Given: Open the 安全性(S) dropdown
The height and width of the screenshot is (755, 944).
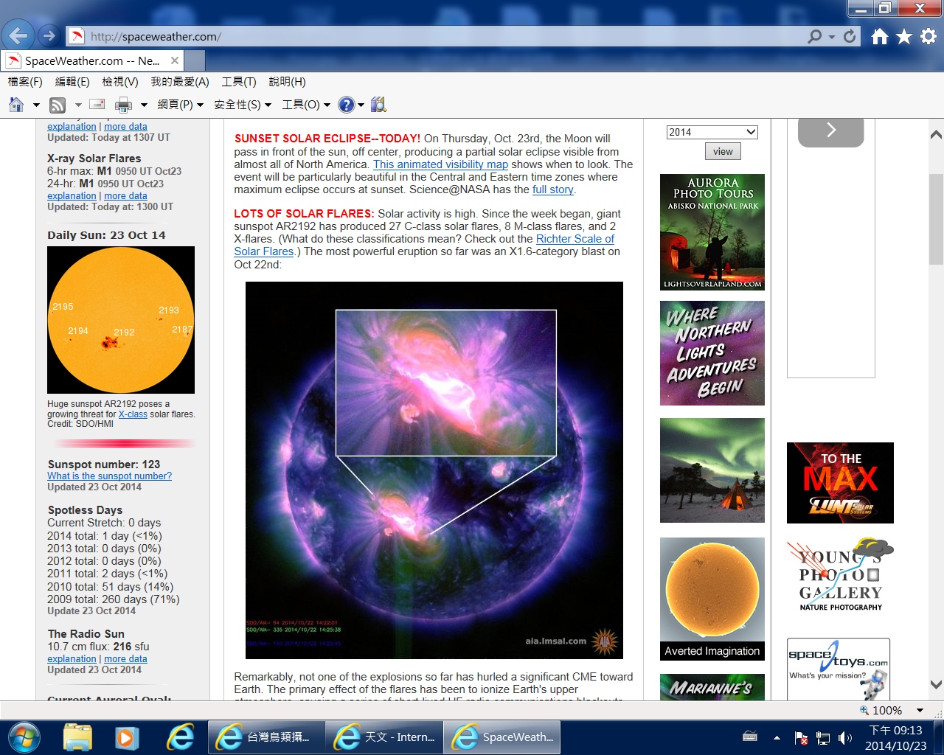Looking at the screenshot, I should tap(243, 105).
